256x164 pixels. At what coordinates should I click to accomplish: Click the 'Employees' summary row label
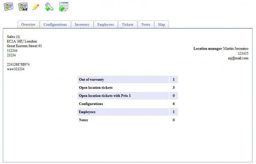tap(87, 112)
